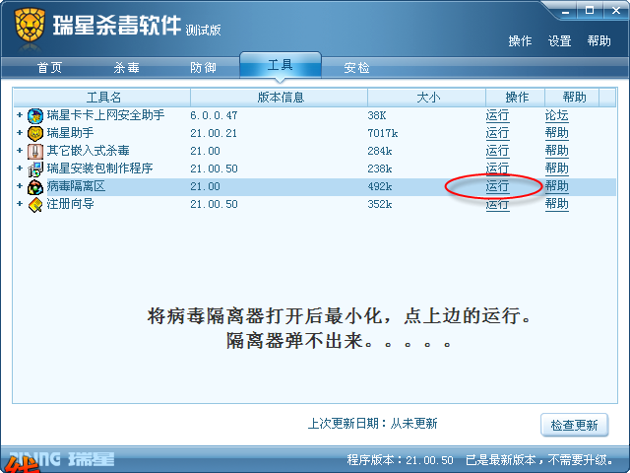Select the 其它嵌入式杀毒 name text
This screenshot has width=630, height=473.
tap(88, 151)
